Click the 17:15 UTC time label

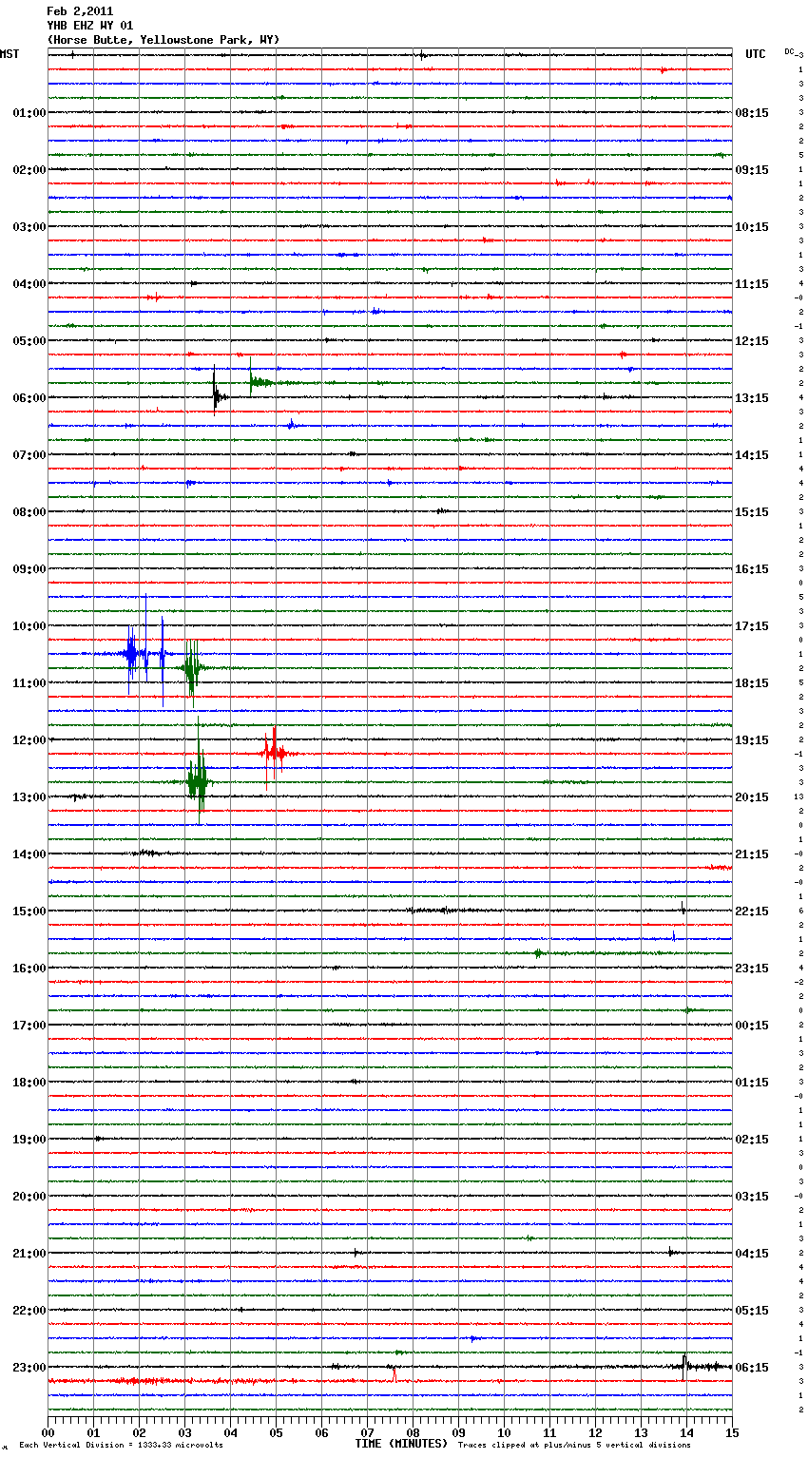click(x=752, y=626)
